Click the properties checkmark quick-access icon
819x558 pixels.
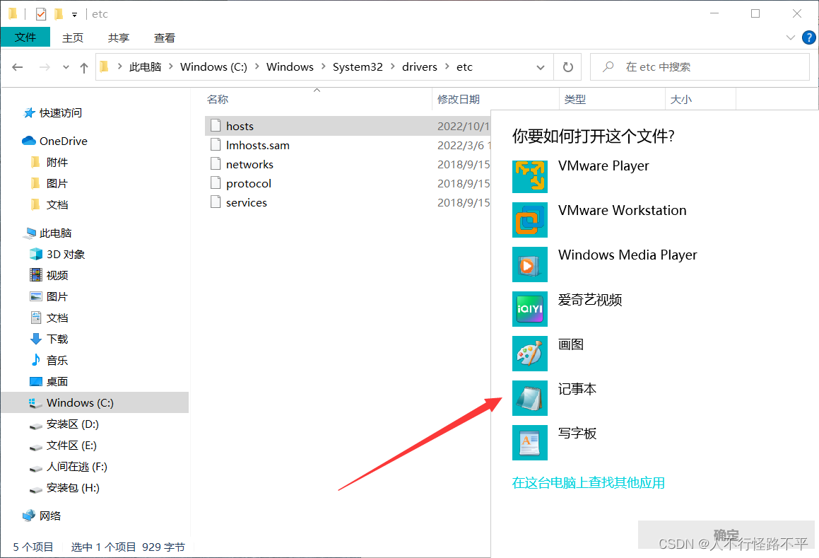[41, 14]
